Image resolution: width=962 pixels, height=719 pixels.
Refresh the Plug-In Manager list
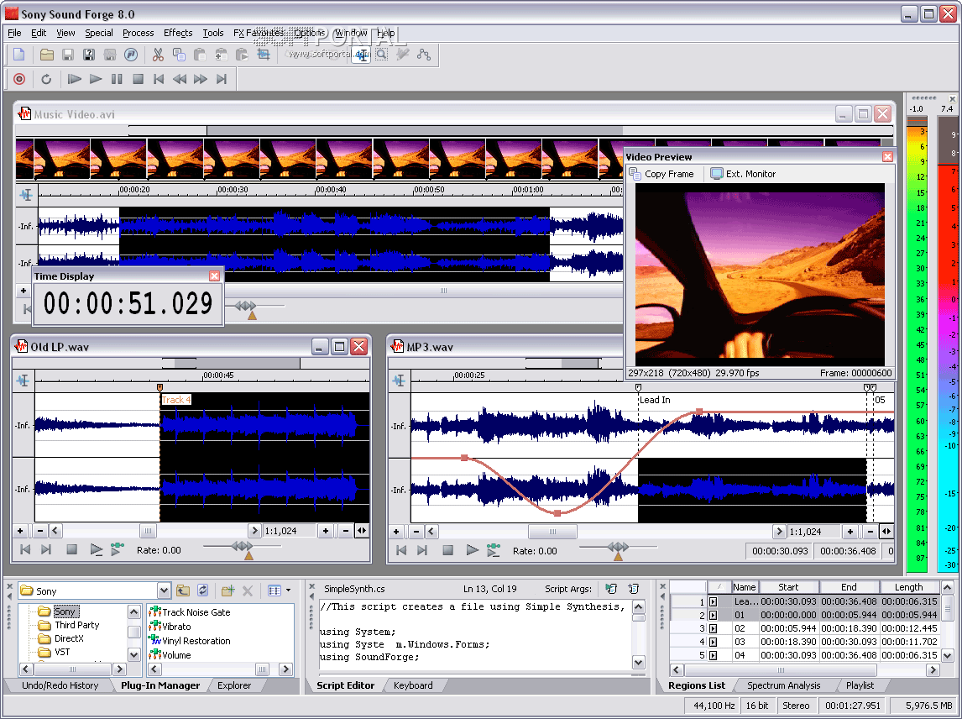point(202,589)
